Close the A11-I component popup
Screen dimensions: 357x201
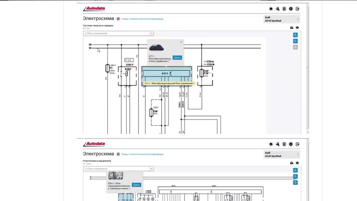181,42
